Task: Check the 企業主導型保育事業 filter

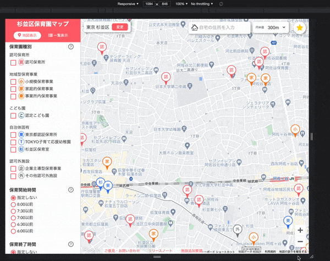Action: (13, 168)
